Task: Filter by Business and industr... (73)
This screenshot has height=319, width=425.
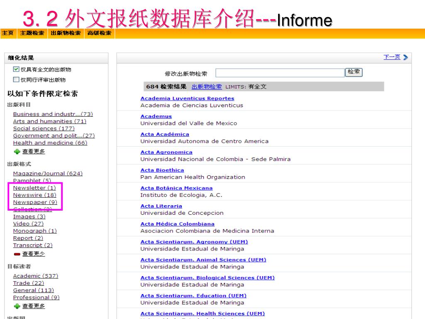Action: pyautogui.click(x=53, y=114)
